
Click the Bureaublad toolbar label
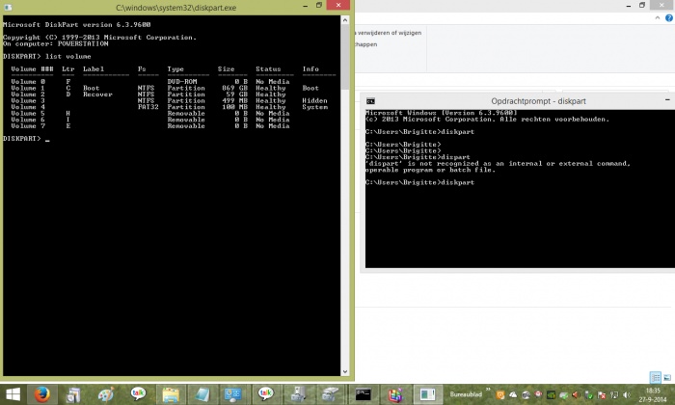coord(466,394)
